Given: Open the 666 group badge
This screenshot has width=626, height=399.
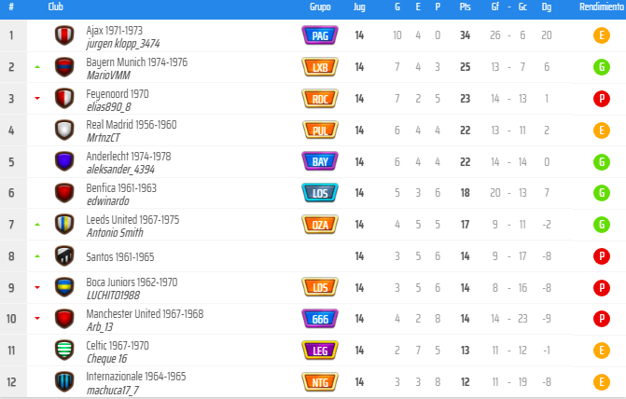Looking at the screenshot, I should tap(320, 319).
